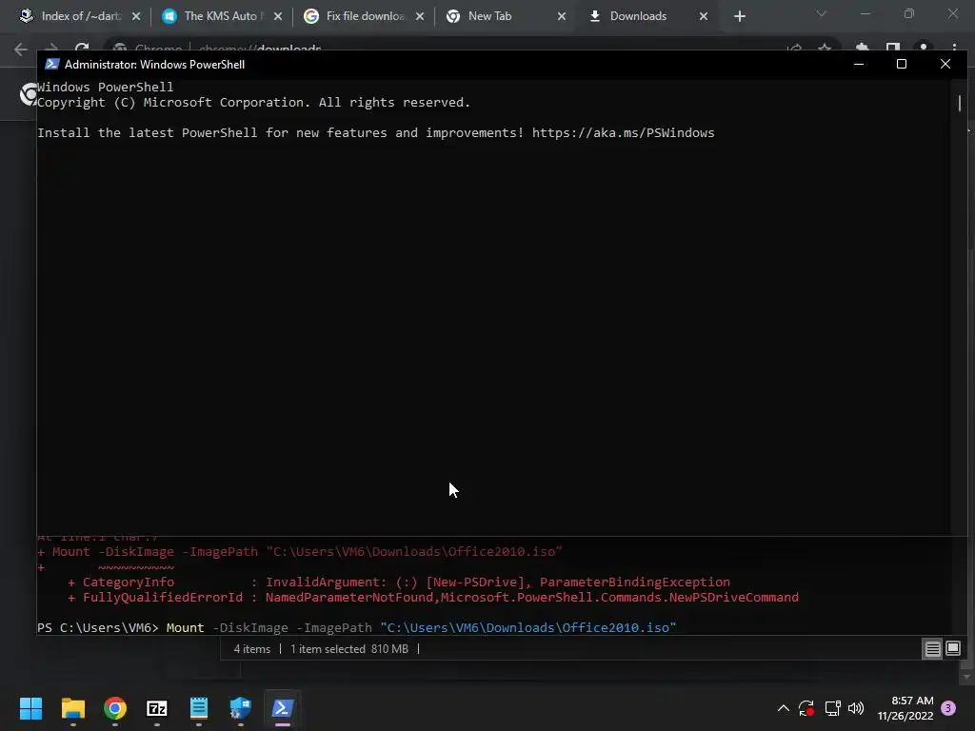
Task: Select PowerShell in the taskbar
Action: (x=283, y=708)
